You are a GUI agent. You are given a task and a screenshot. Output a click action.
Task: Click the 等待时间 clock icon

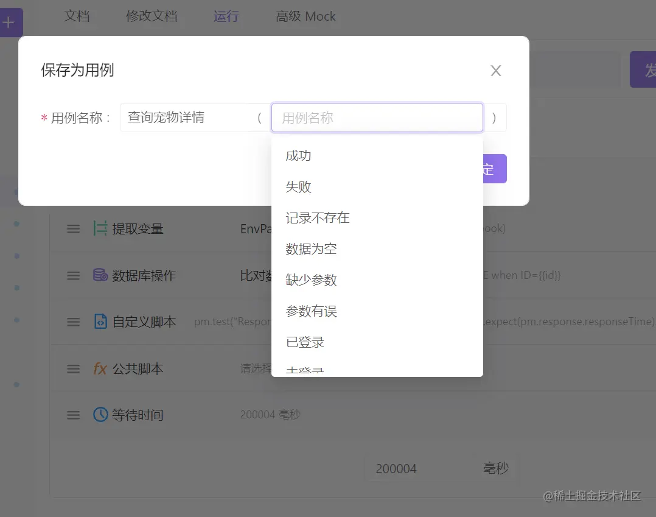(x=100, y=415)
